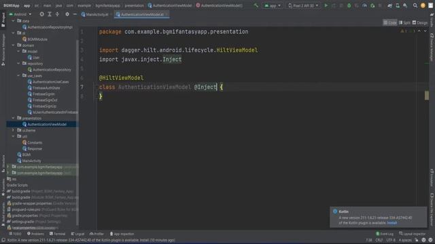Viewport: 435px width, 244px height.
Task: Collapse the model folder
Action: [x=18, y=52]
